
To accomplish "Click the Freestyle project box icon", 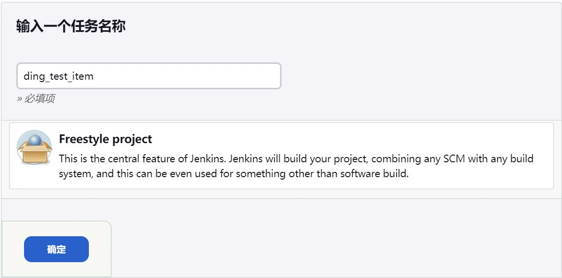I will pos(34,147).
